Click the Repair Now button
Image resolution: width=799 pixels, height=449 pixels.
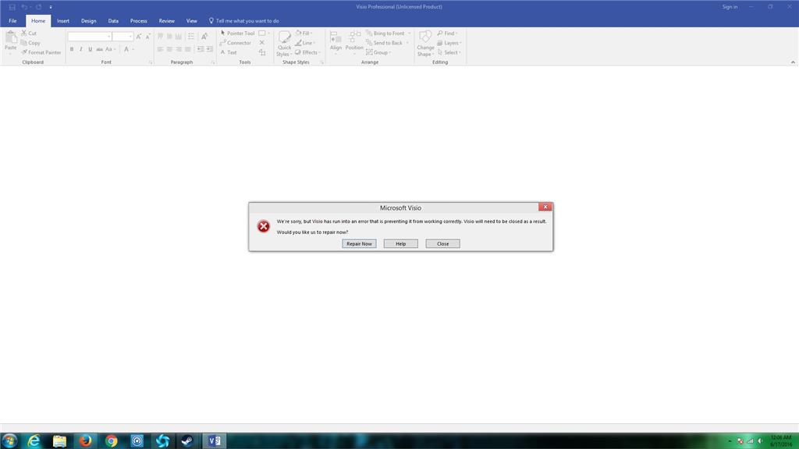click(x=359, y=244)
